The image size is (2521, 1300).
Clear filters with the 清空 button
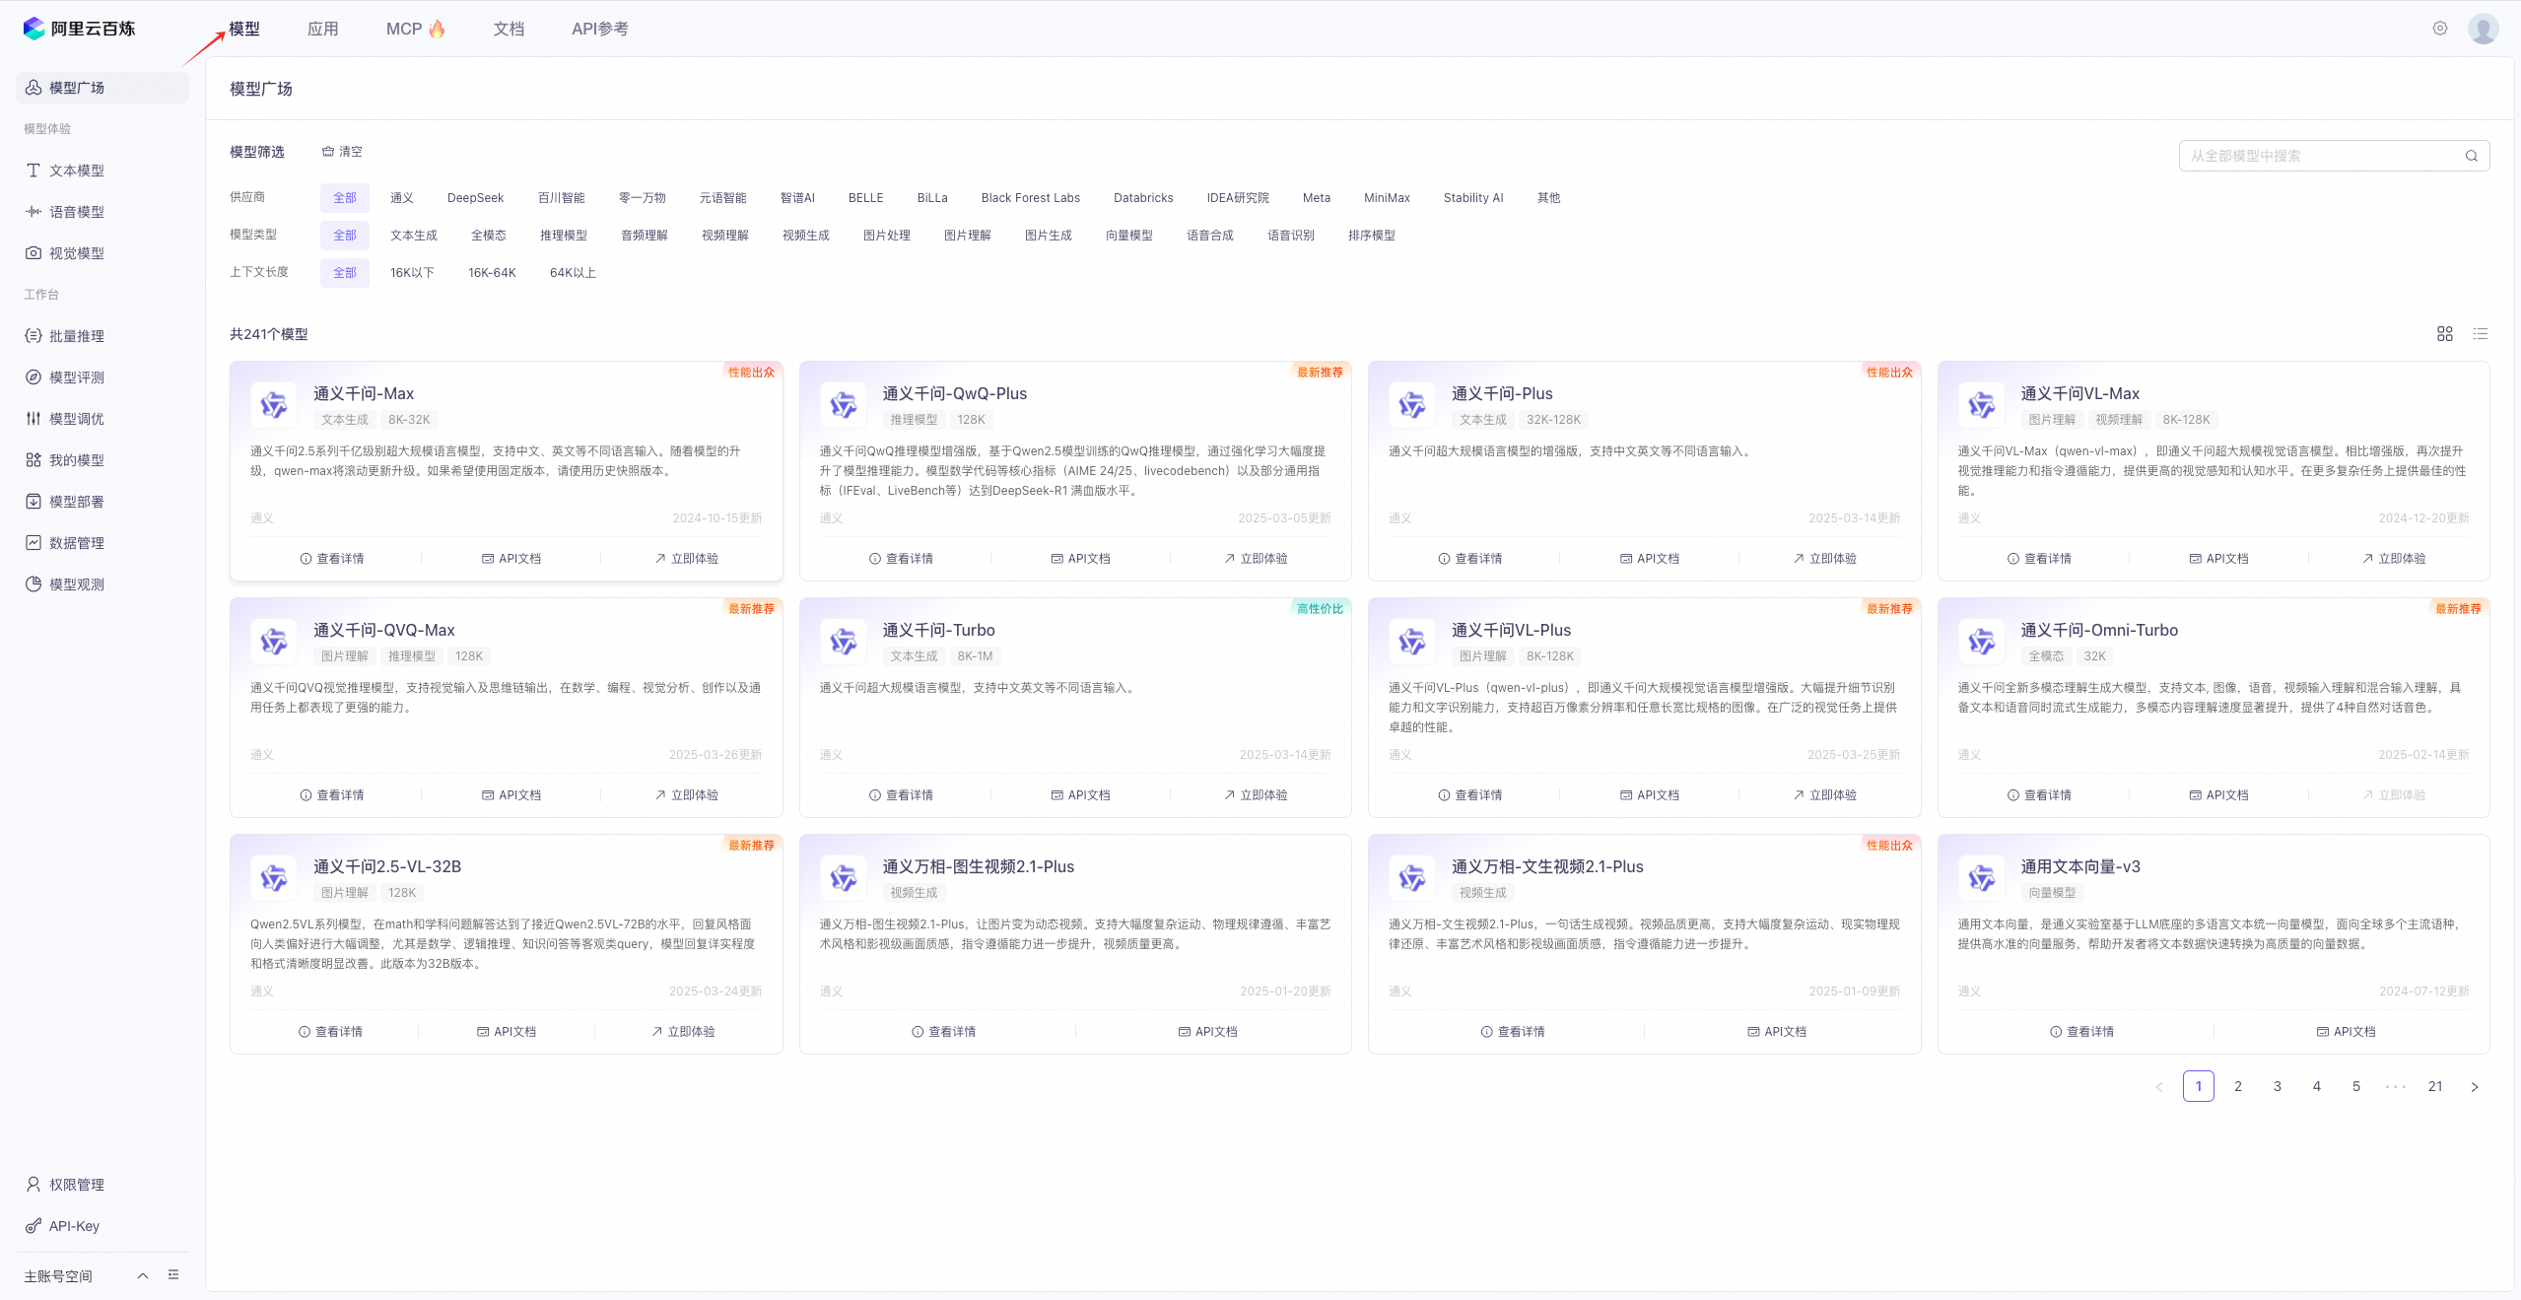click(342, 152)
